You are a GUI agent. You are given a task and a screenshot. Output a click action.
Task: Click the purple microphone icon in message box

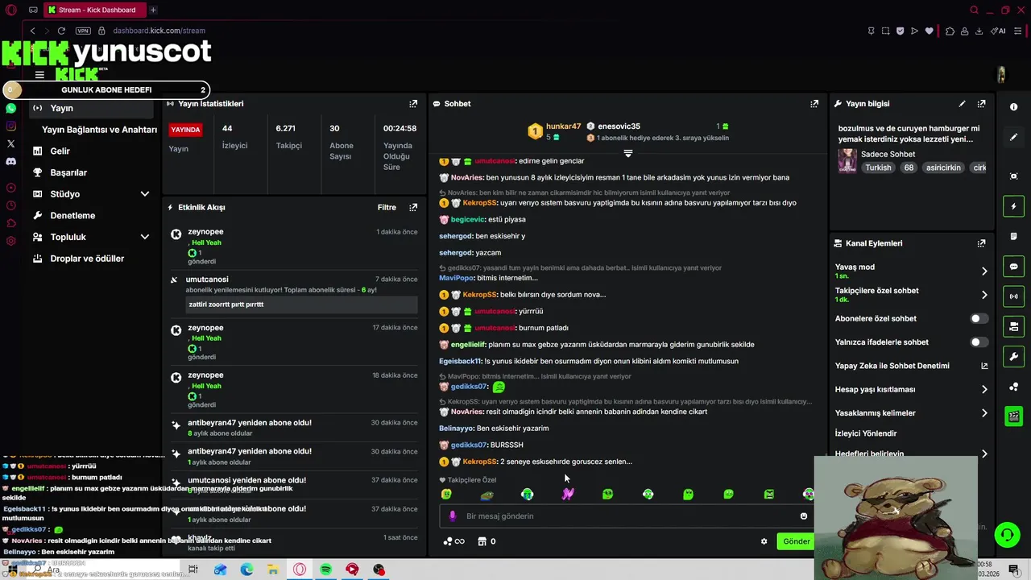[452, 516]
